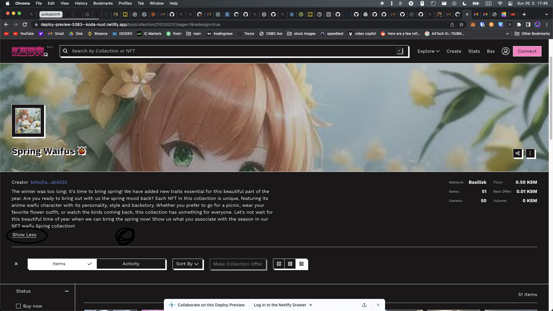Close the filter panel with the X icon
Viewport: 553px width, 311px height.
tap(16, 264)
